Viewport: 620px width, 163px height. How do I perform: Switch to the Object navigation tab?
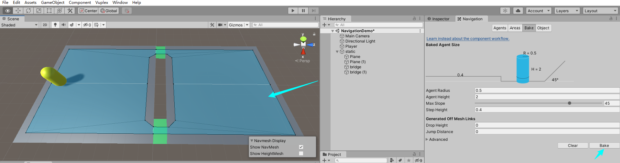coord(543,28)
